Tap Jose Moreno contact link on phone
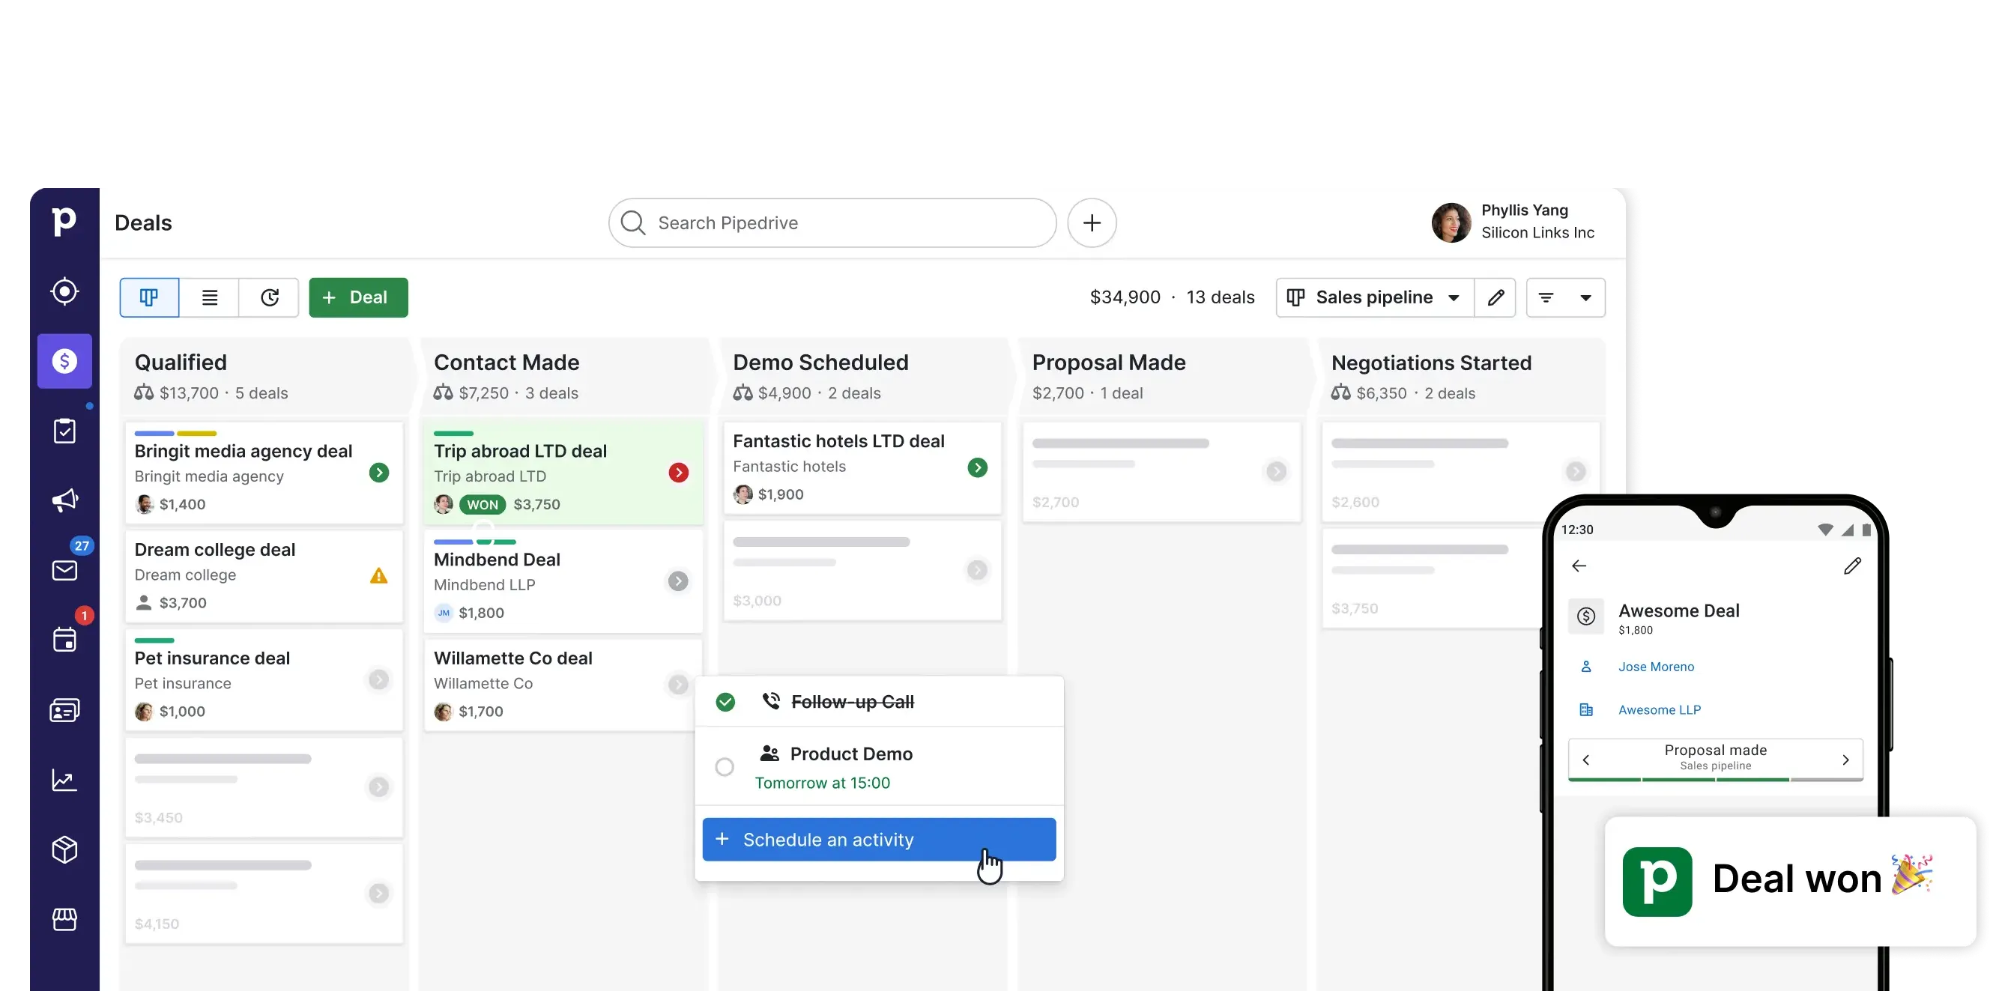 point(1657,667)
